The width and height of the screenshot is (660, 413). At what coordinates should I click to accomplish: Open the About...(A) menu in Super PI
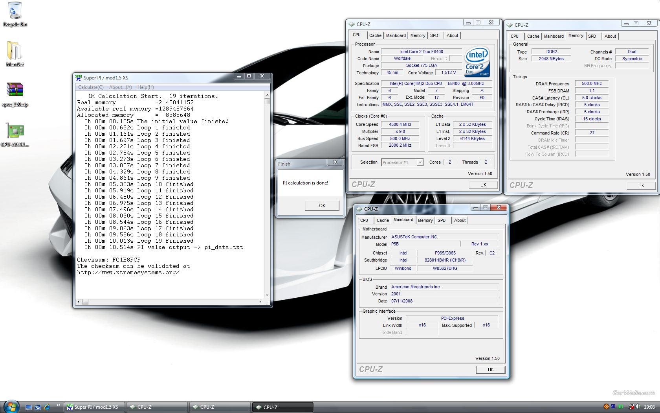pos(120,87)
